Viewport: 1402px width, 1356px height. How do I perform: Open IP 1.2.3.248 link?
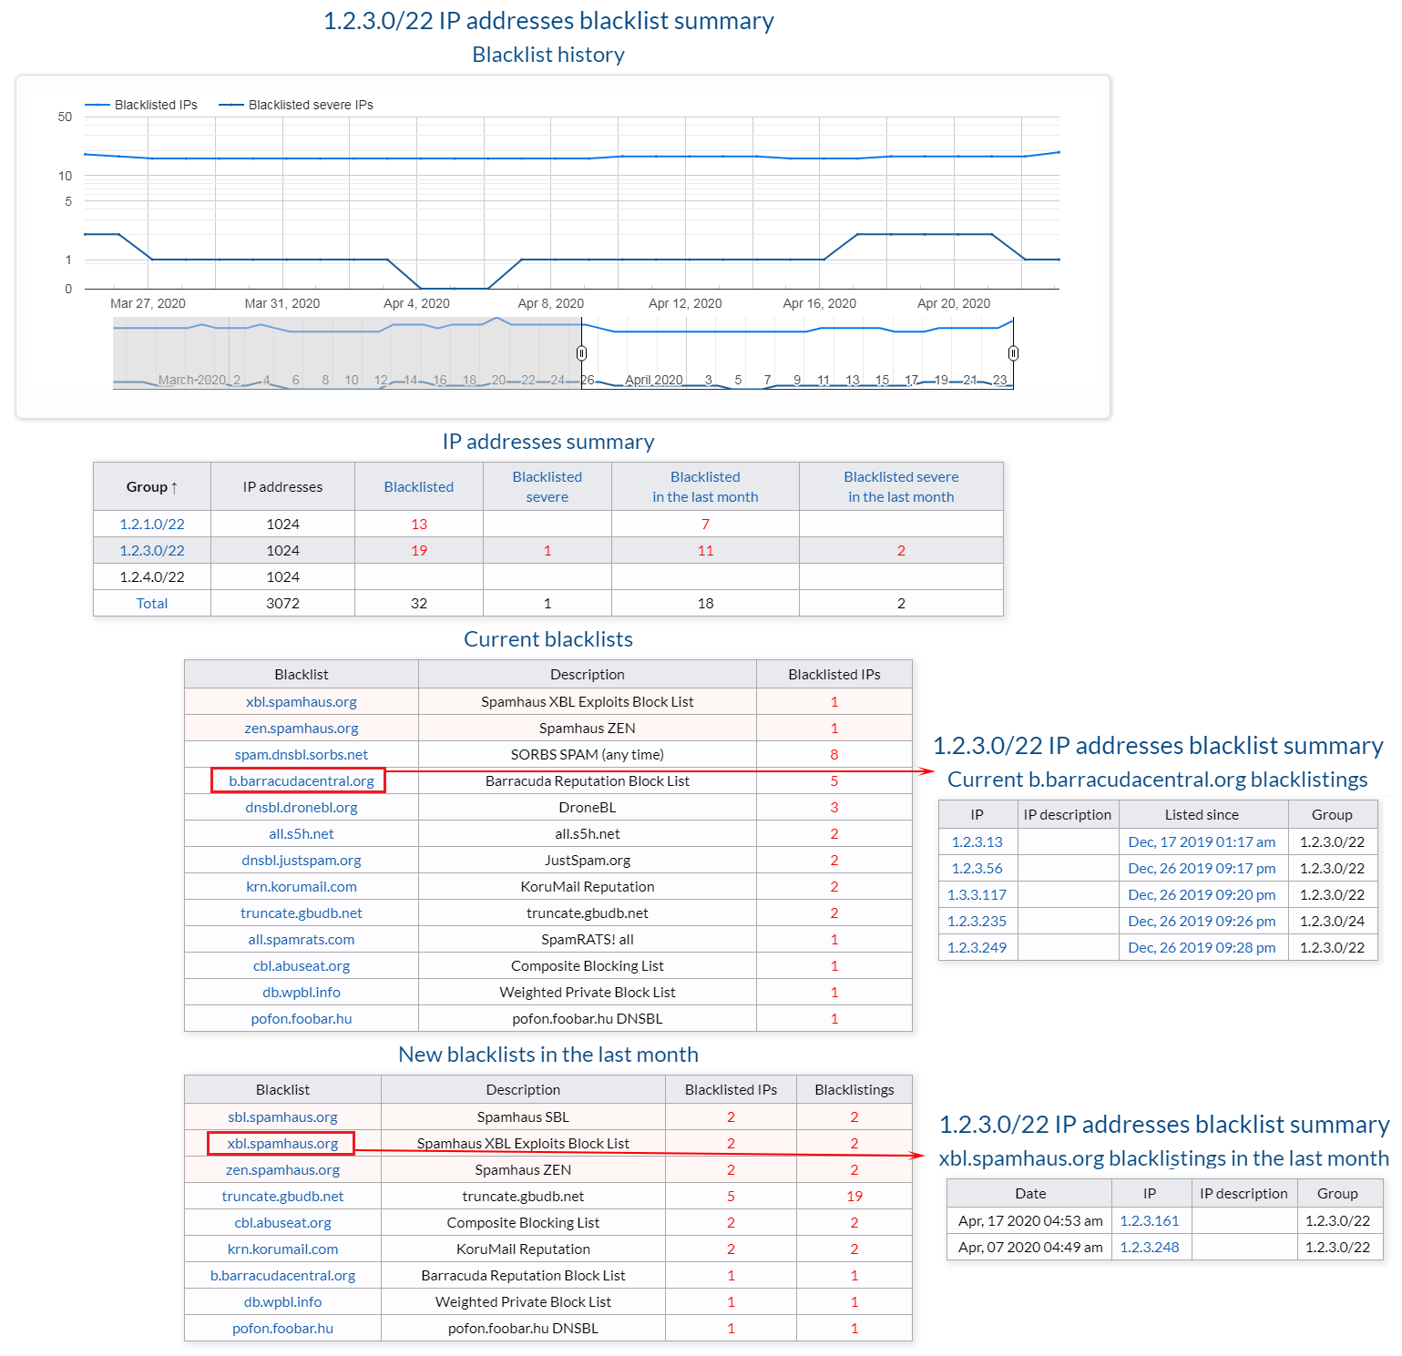(1150, 1247)
